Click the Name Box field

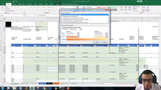click(x=11, y=15)
